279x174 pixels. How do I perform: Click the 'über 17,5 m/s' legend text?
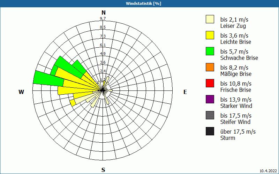tap(238, 132)
